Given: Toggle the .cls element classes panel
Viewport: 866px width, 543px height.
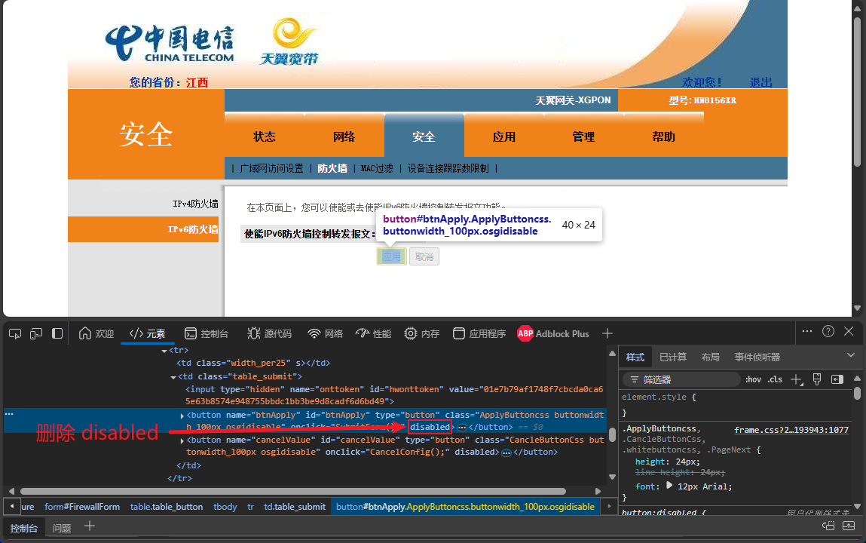Looking at the screenshot, I should tap(775, 379).
